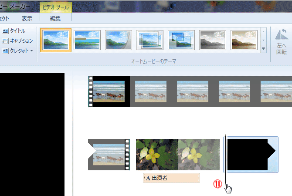This screenshot has width=292, height=196.
Task: Apply the black and white AutoMovie theme
Action: pos(213,40)
